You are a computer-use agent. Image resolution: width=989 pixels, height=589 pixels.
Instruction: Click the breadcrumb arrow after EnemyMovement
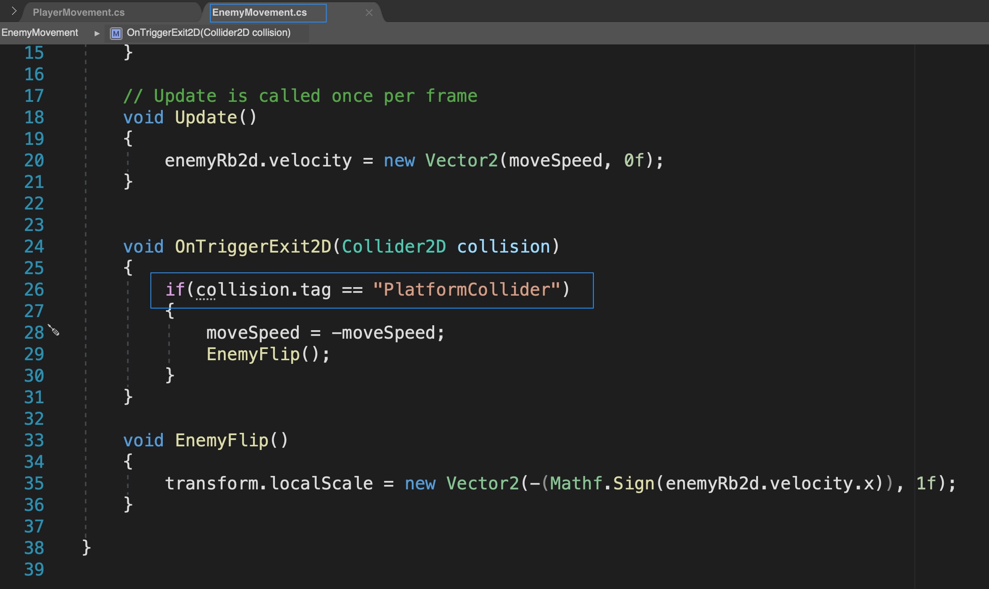click(96, 33)
